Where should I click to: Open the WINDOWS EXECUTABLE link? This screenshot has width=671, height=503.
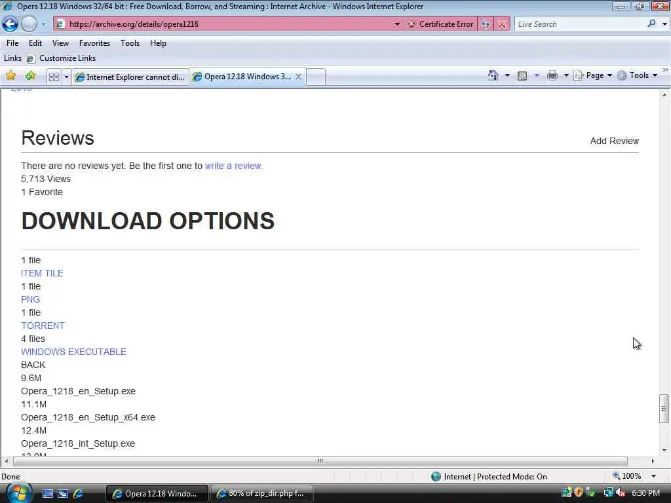point(73,352)
